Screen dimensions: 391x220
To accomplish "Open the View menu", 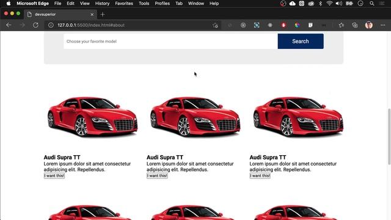I will pos(85,4).
